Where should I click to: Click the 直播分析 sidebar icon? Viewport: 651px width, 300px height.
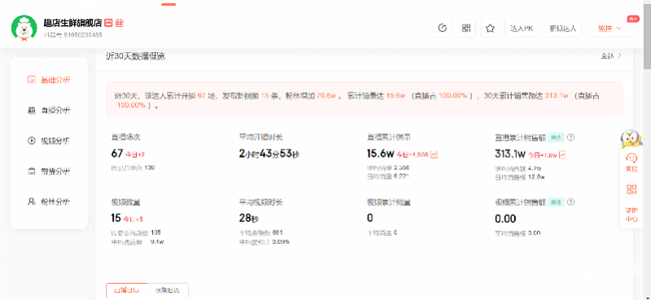click(x=31, y=111)
